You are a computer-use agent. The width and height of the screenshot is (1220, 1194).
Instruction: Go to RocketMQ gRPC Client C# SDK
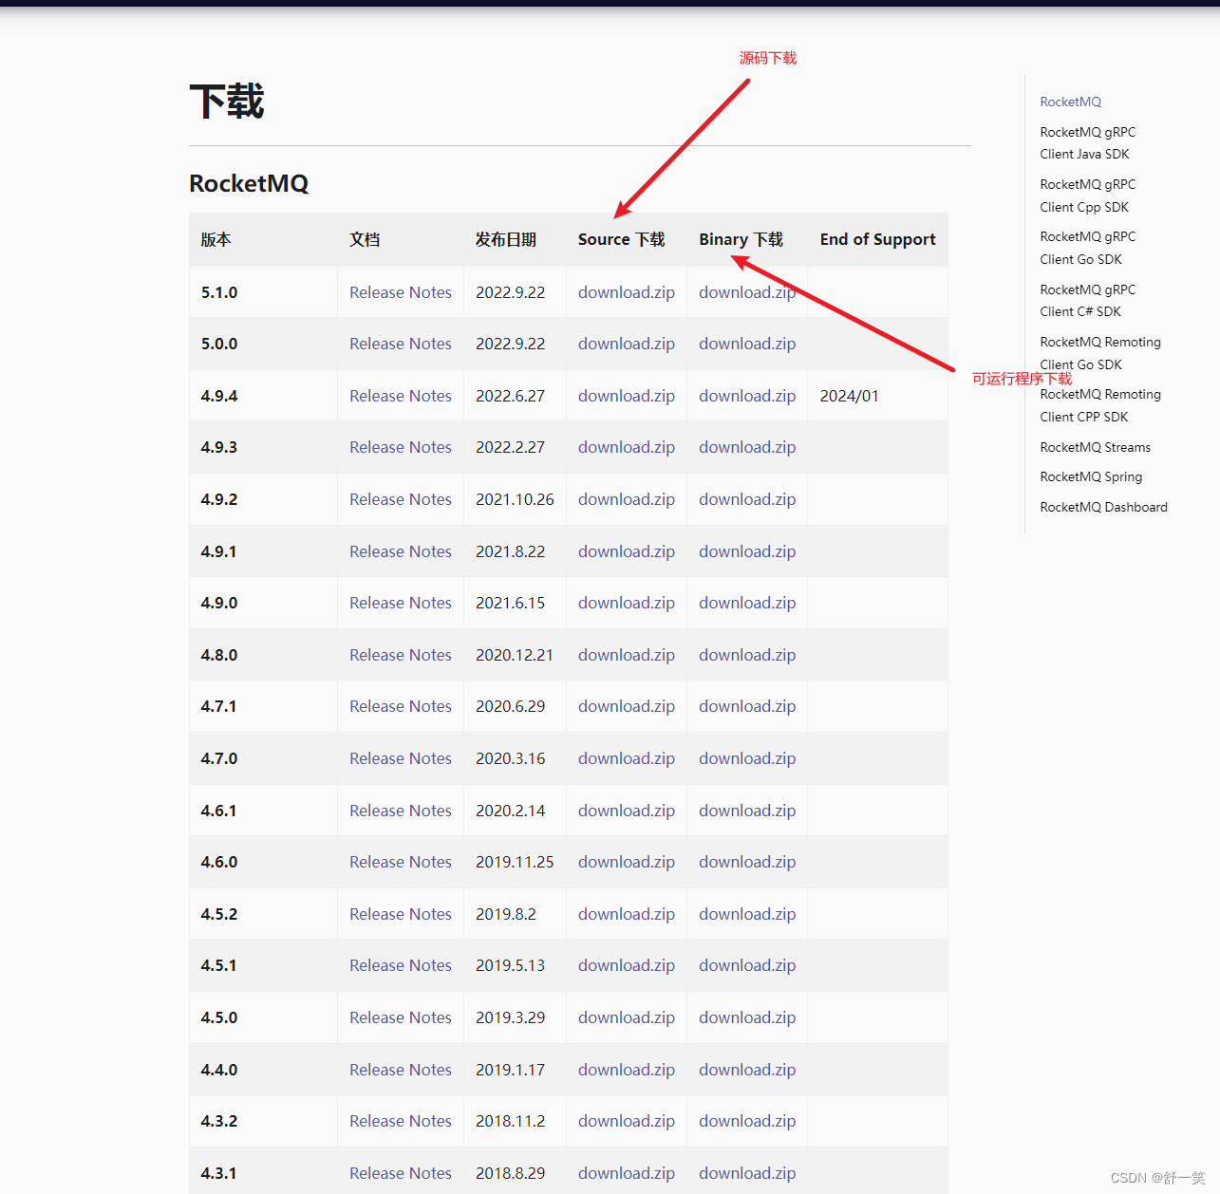[1087, 301]
